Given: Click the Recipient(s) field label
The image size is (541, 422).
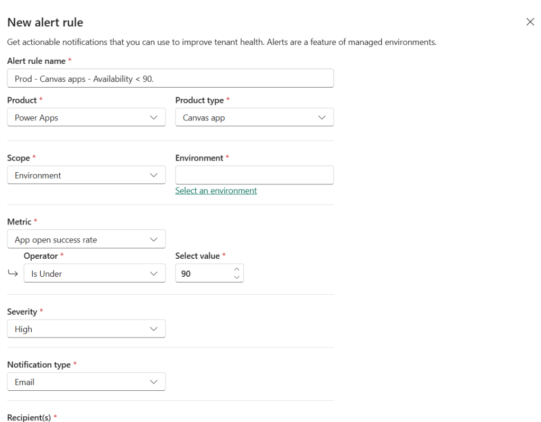Looking at the screenshot, I should pyautogui.click(x=29, y=417).
